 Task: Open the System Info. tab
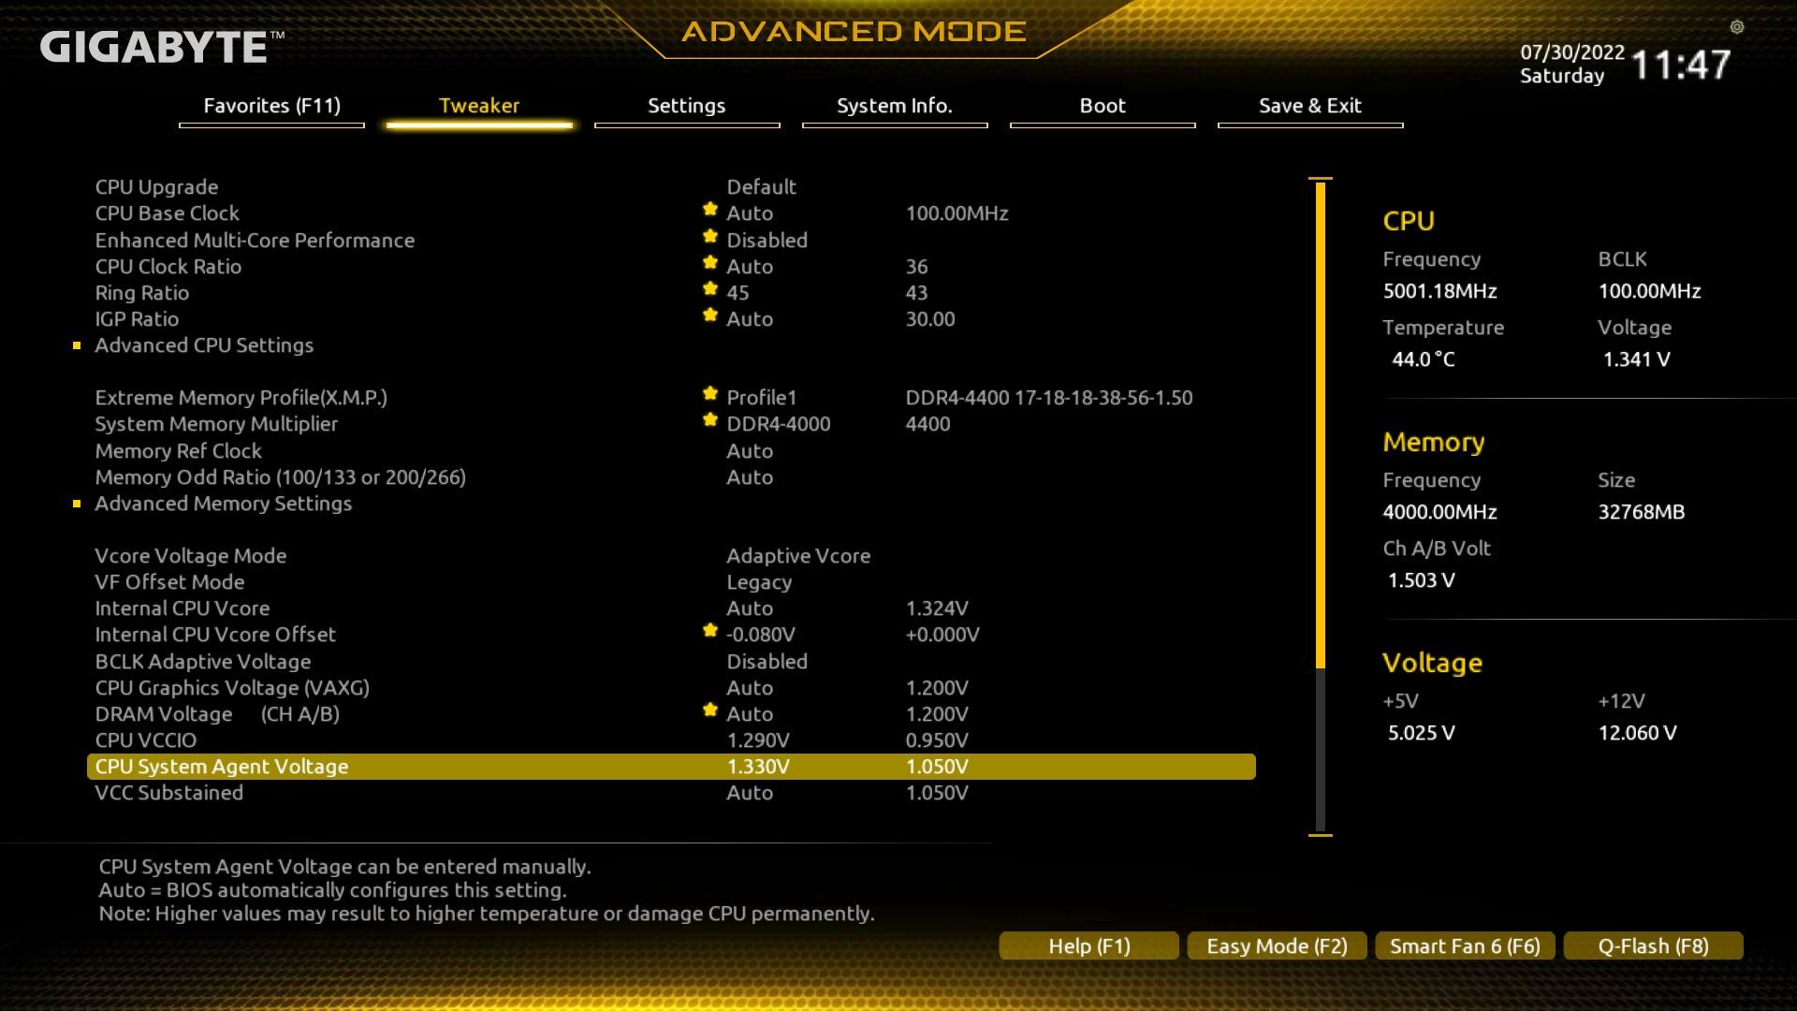pyautogui.click(x=894, y=106)
